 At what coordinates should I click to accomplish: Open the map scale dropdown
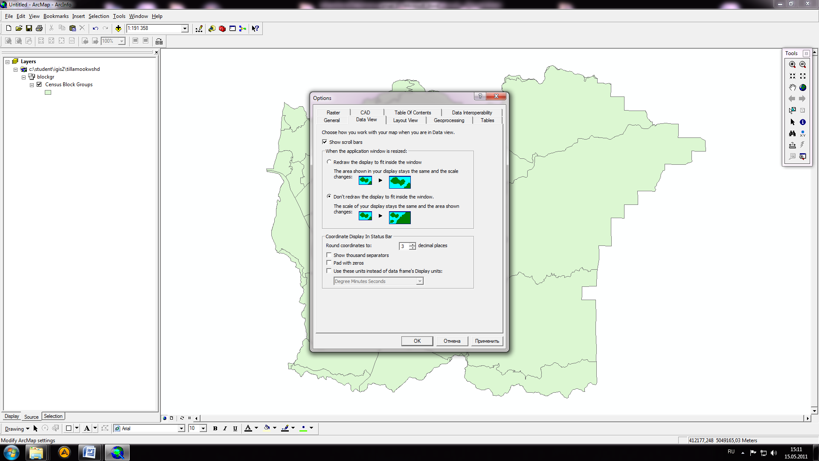pyautogui.click(x=185, y=29)
